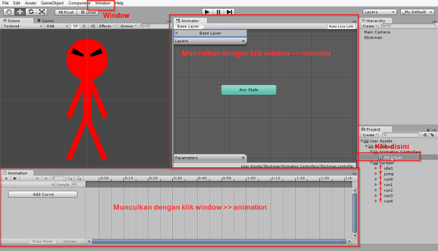The image size is (438, 251).
Task: Toggle scene audio speaker icon
Action: [92, 26]
